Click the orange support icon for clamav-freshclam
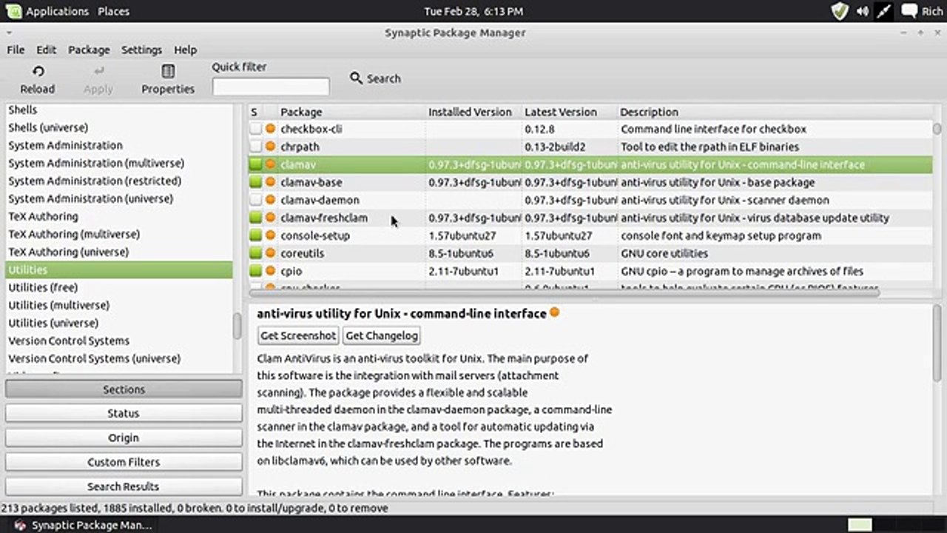 click(x=271, y=218)
